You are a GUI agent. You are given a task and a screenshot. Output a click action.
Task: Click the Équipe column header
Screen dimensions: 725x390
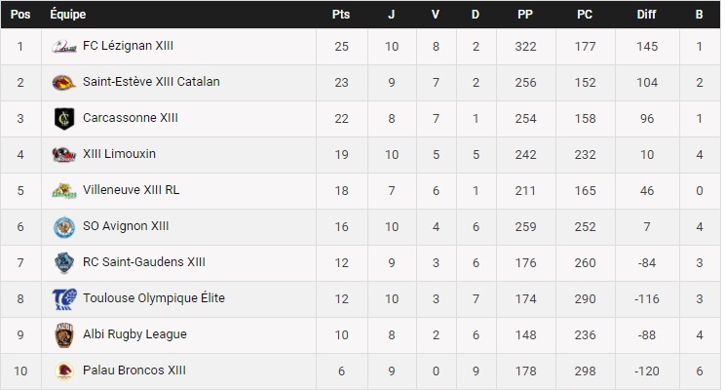[68, 14]
